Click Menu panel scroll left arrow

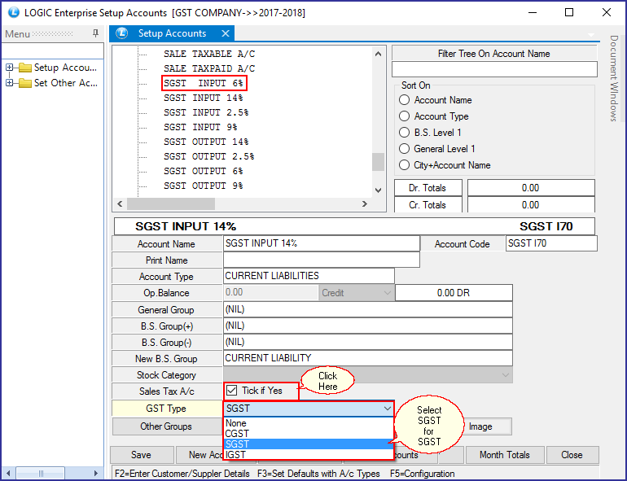click(x=8, y=473)
